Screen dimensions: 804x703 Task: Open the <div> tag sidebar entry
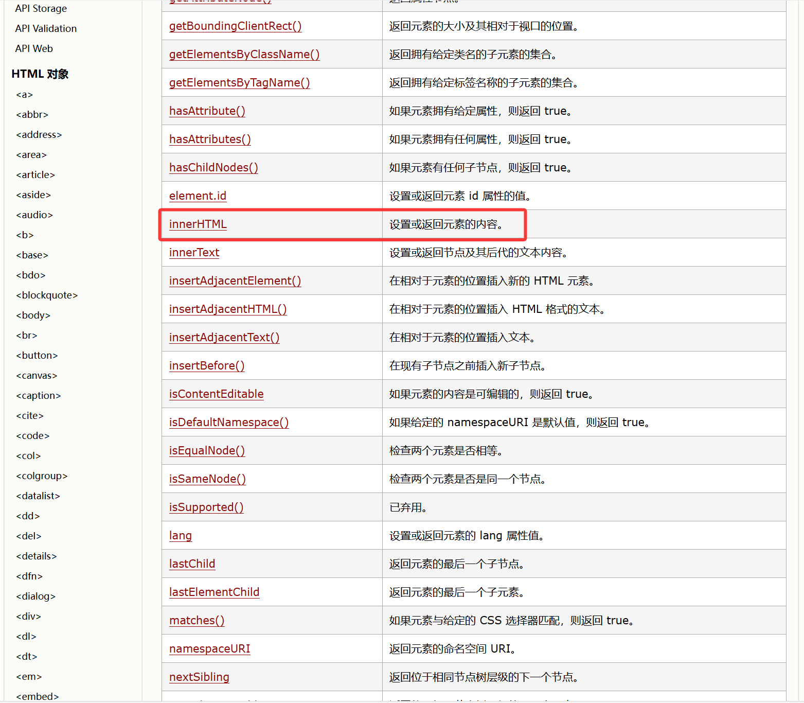click(x=28, y=616)
